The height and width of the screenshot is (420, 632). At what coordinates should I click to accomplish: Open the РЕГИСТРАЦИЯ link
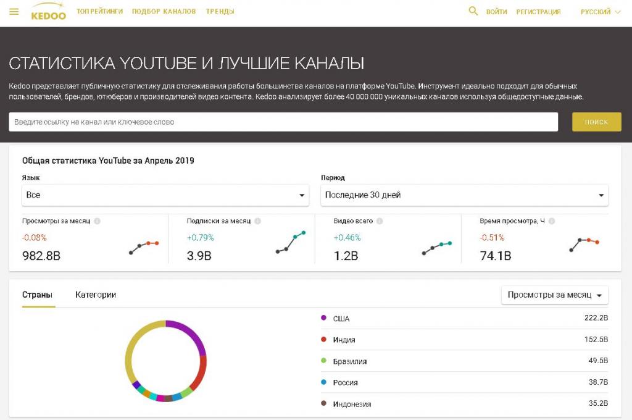click(x=538, y=12)
